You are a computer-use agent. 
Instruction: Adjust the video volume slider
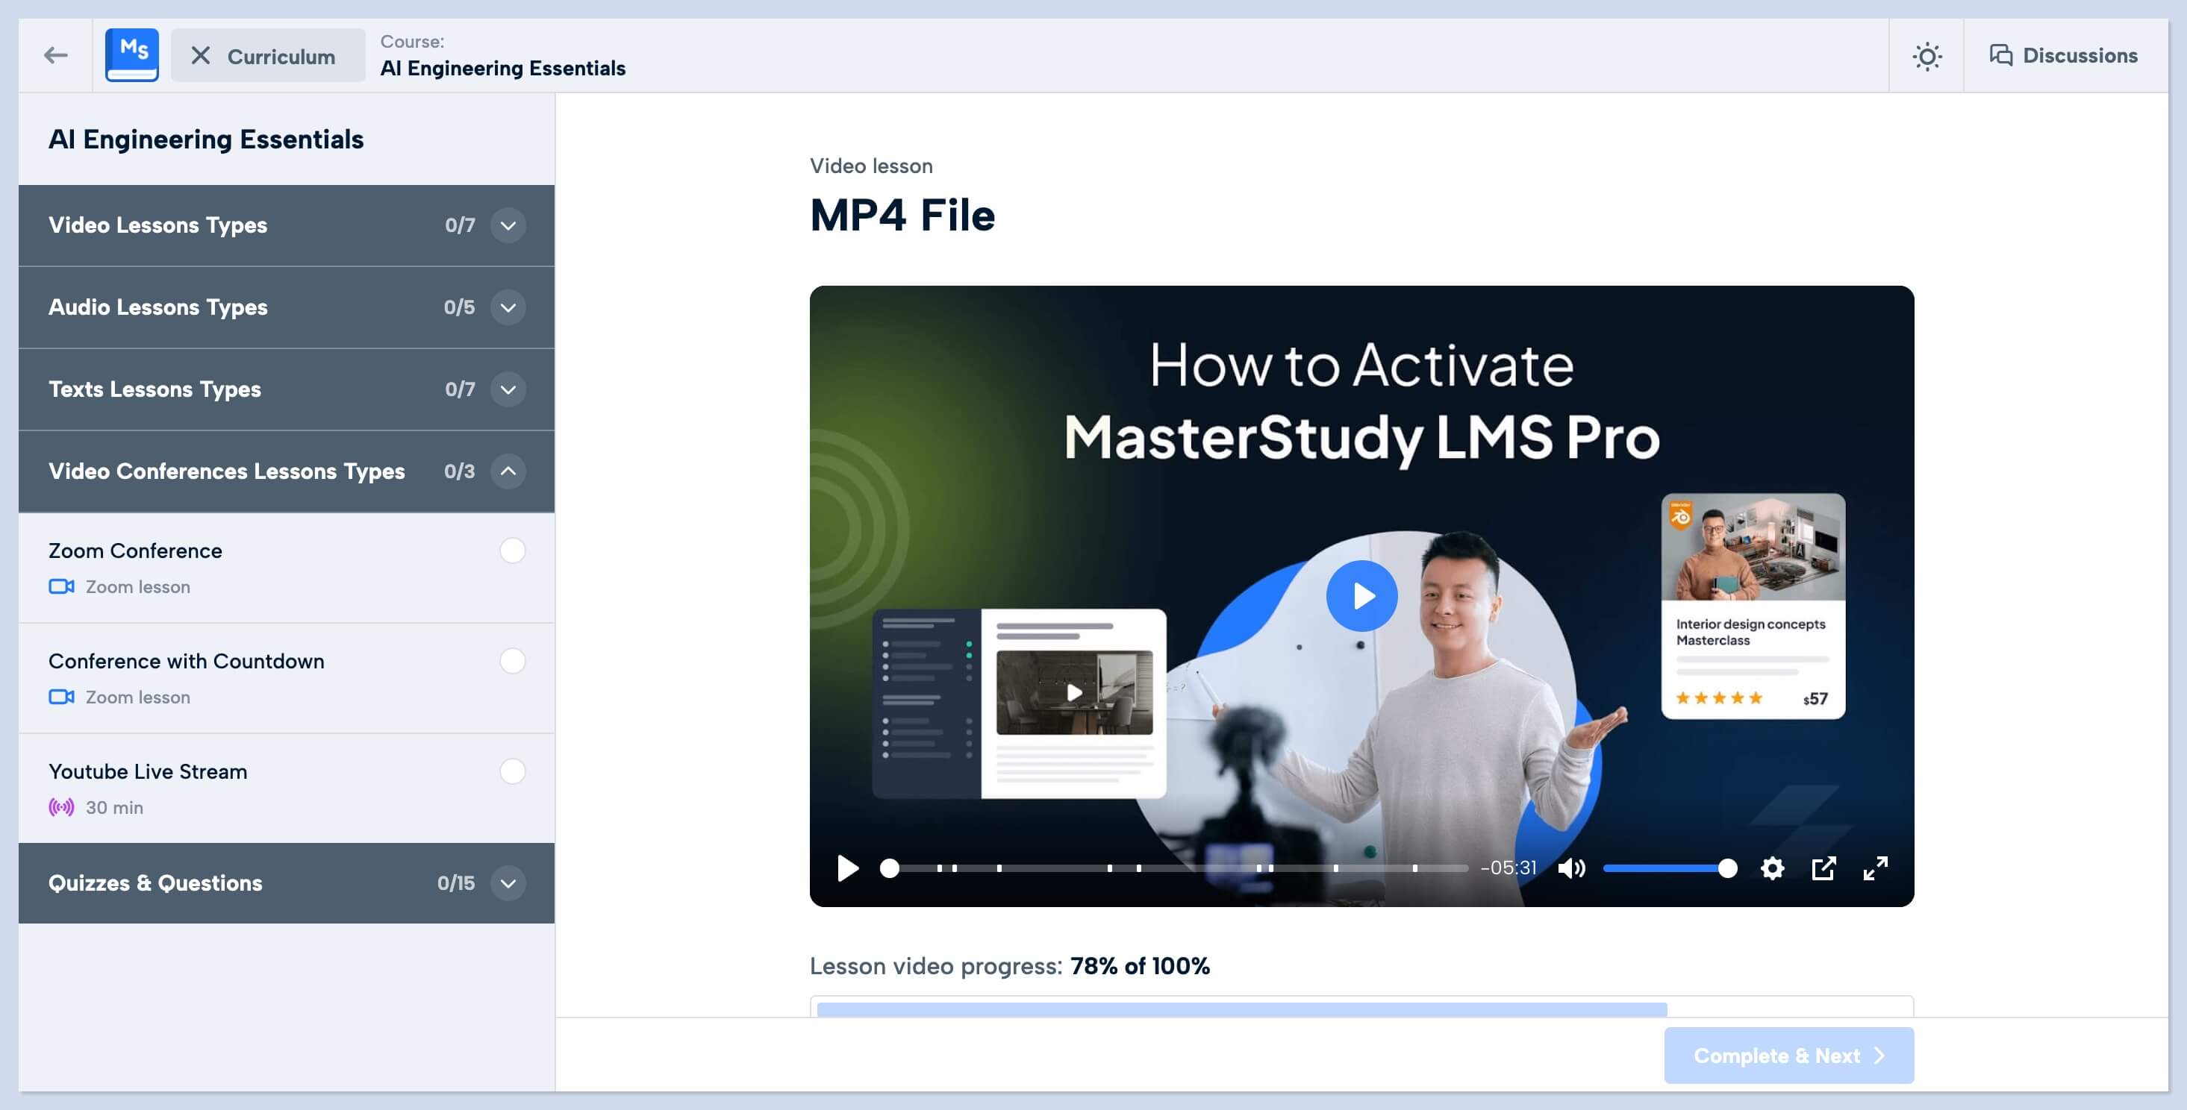point(1669,868)
